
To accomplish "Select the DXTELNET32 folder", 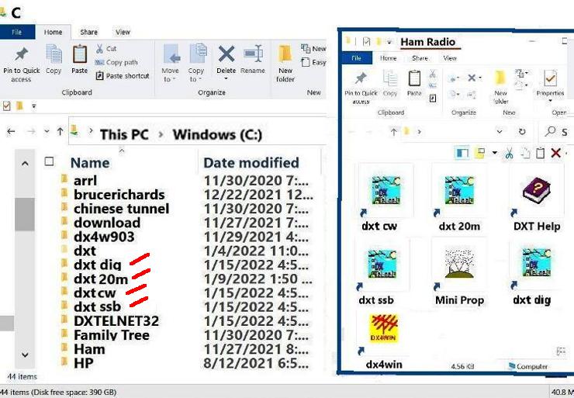I will click(x=116, y=321).
